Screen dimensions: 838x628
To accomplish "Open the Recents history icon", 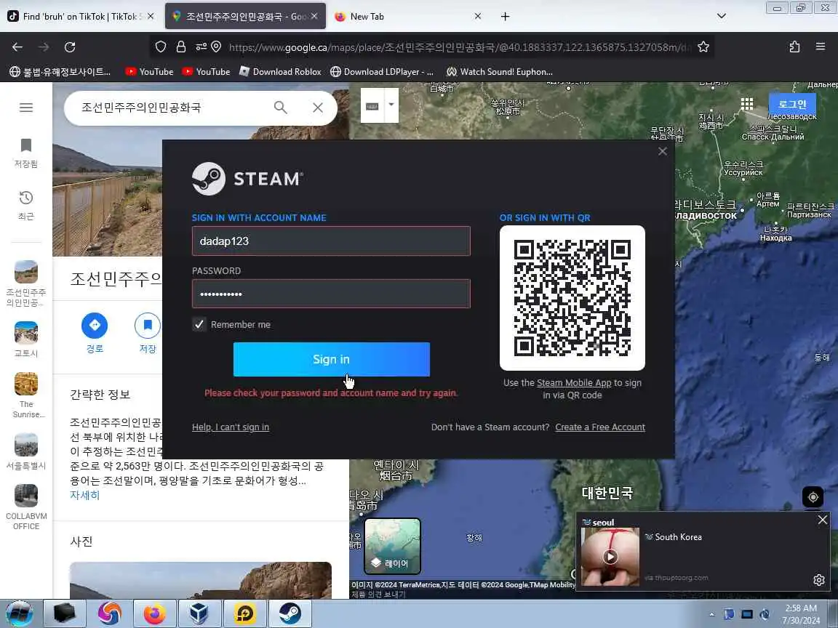I will click(25, 198).
